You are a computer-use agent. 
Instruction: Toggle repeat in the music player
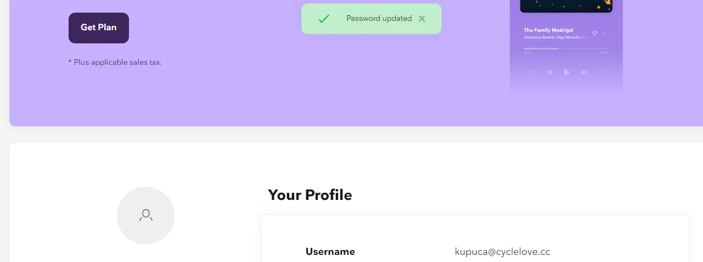(603, 73)
